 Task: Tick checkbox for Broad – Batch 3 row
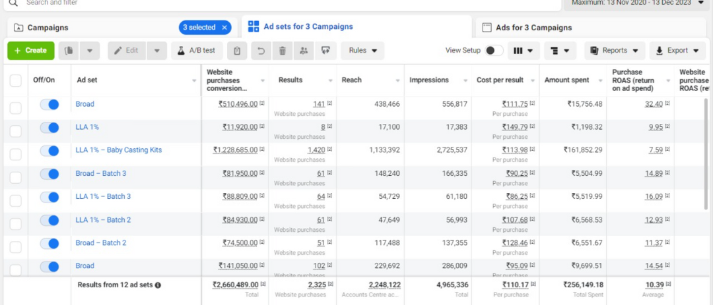coord(15,177)
